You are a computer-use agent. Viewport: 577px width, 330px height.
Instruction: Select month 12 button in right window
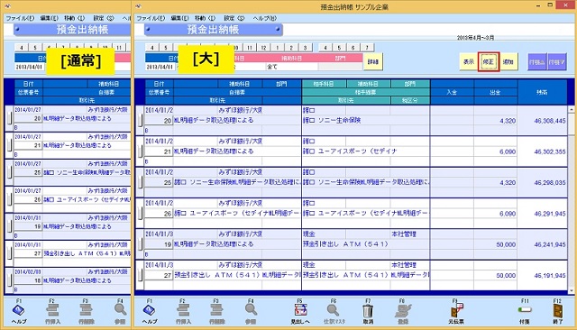click(263, 48)
